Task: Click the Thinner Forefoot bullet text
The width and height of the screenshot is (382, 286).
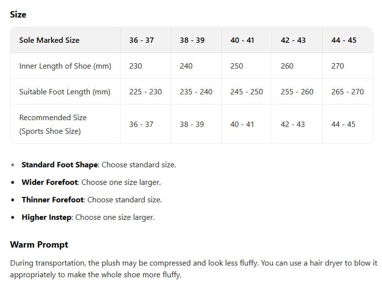Action: click(91, 199)
